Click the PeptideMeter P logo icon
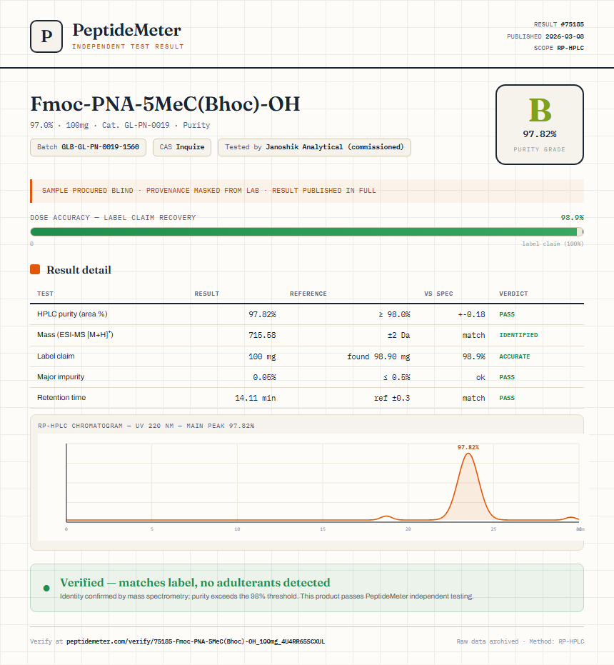This screenshot has height=665, width=614. click(46, 36)
